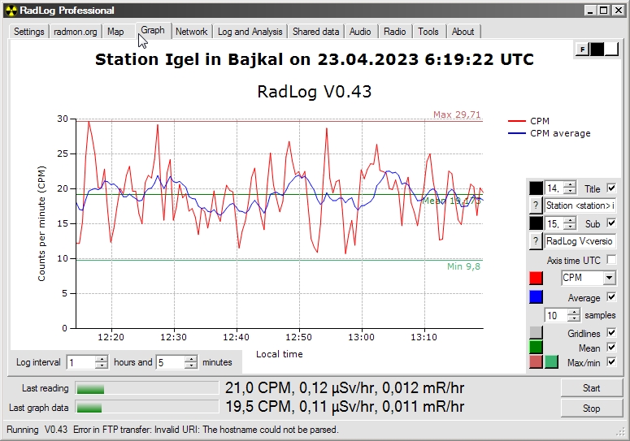Click the gray Gridlines color swatch

536,333
